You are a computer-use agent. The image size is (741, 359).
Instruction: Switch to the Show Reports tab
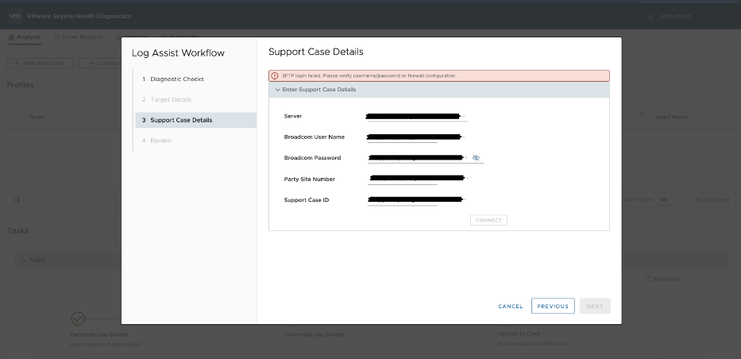[78, 37]
